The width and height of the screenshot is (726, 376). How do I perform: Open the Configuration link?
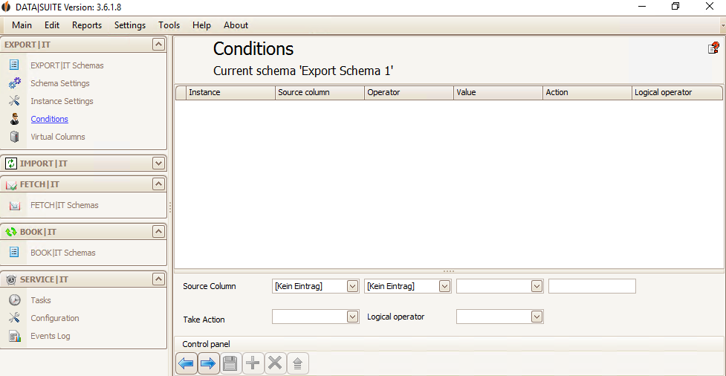coord(55,318)
